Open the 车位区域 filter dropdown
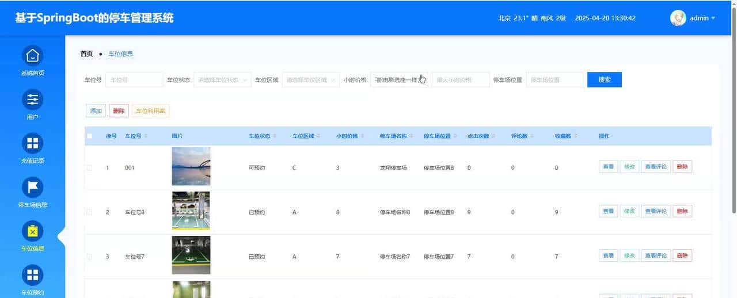The height and width of the screenshot is (298, 737). [311, 80]
